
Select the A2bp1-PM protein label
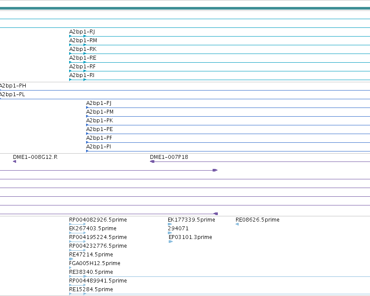(100, 112)
